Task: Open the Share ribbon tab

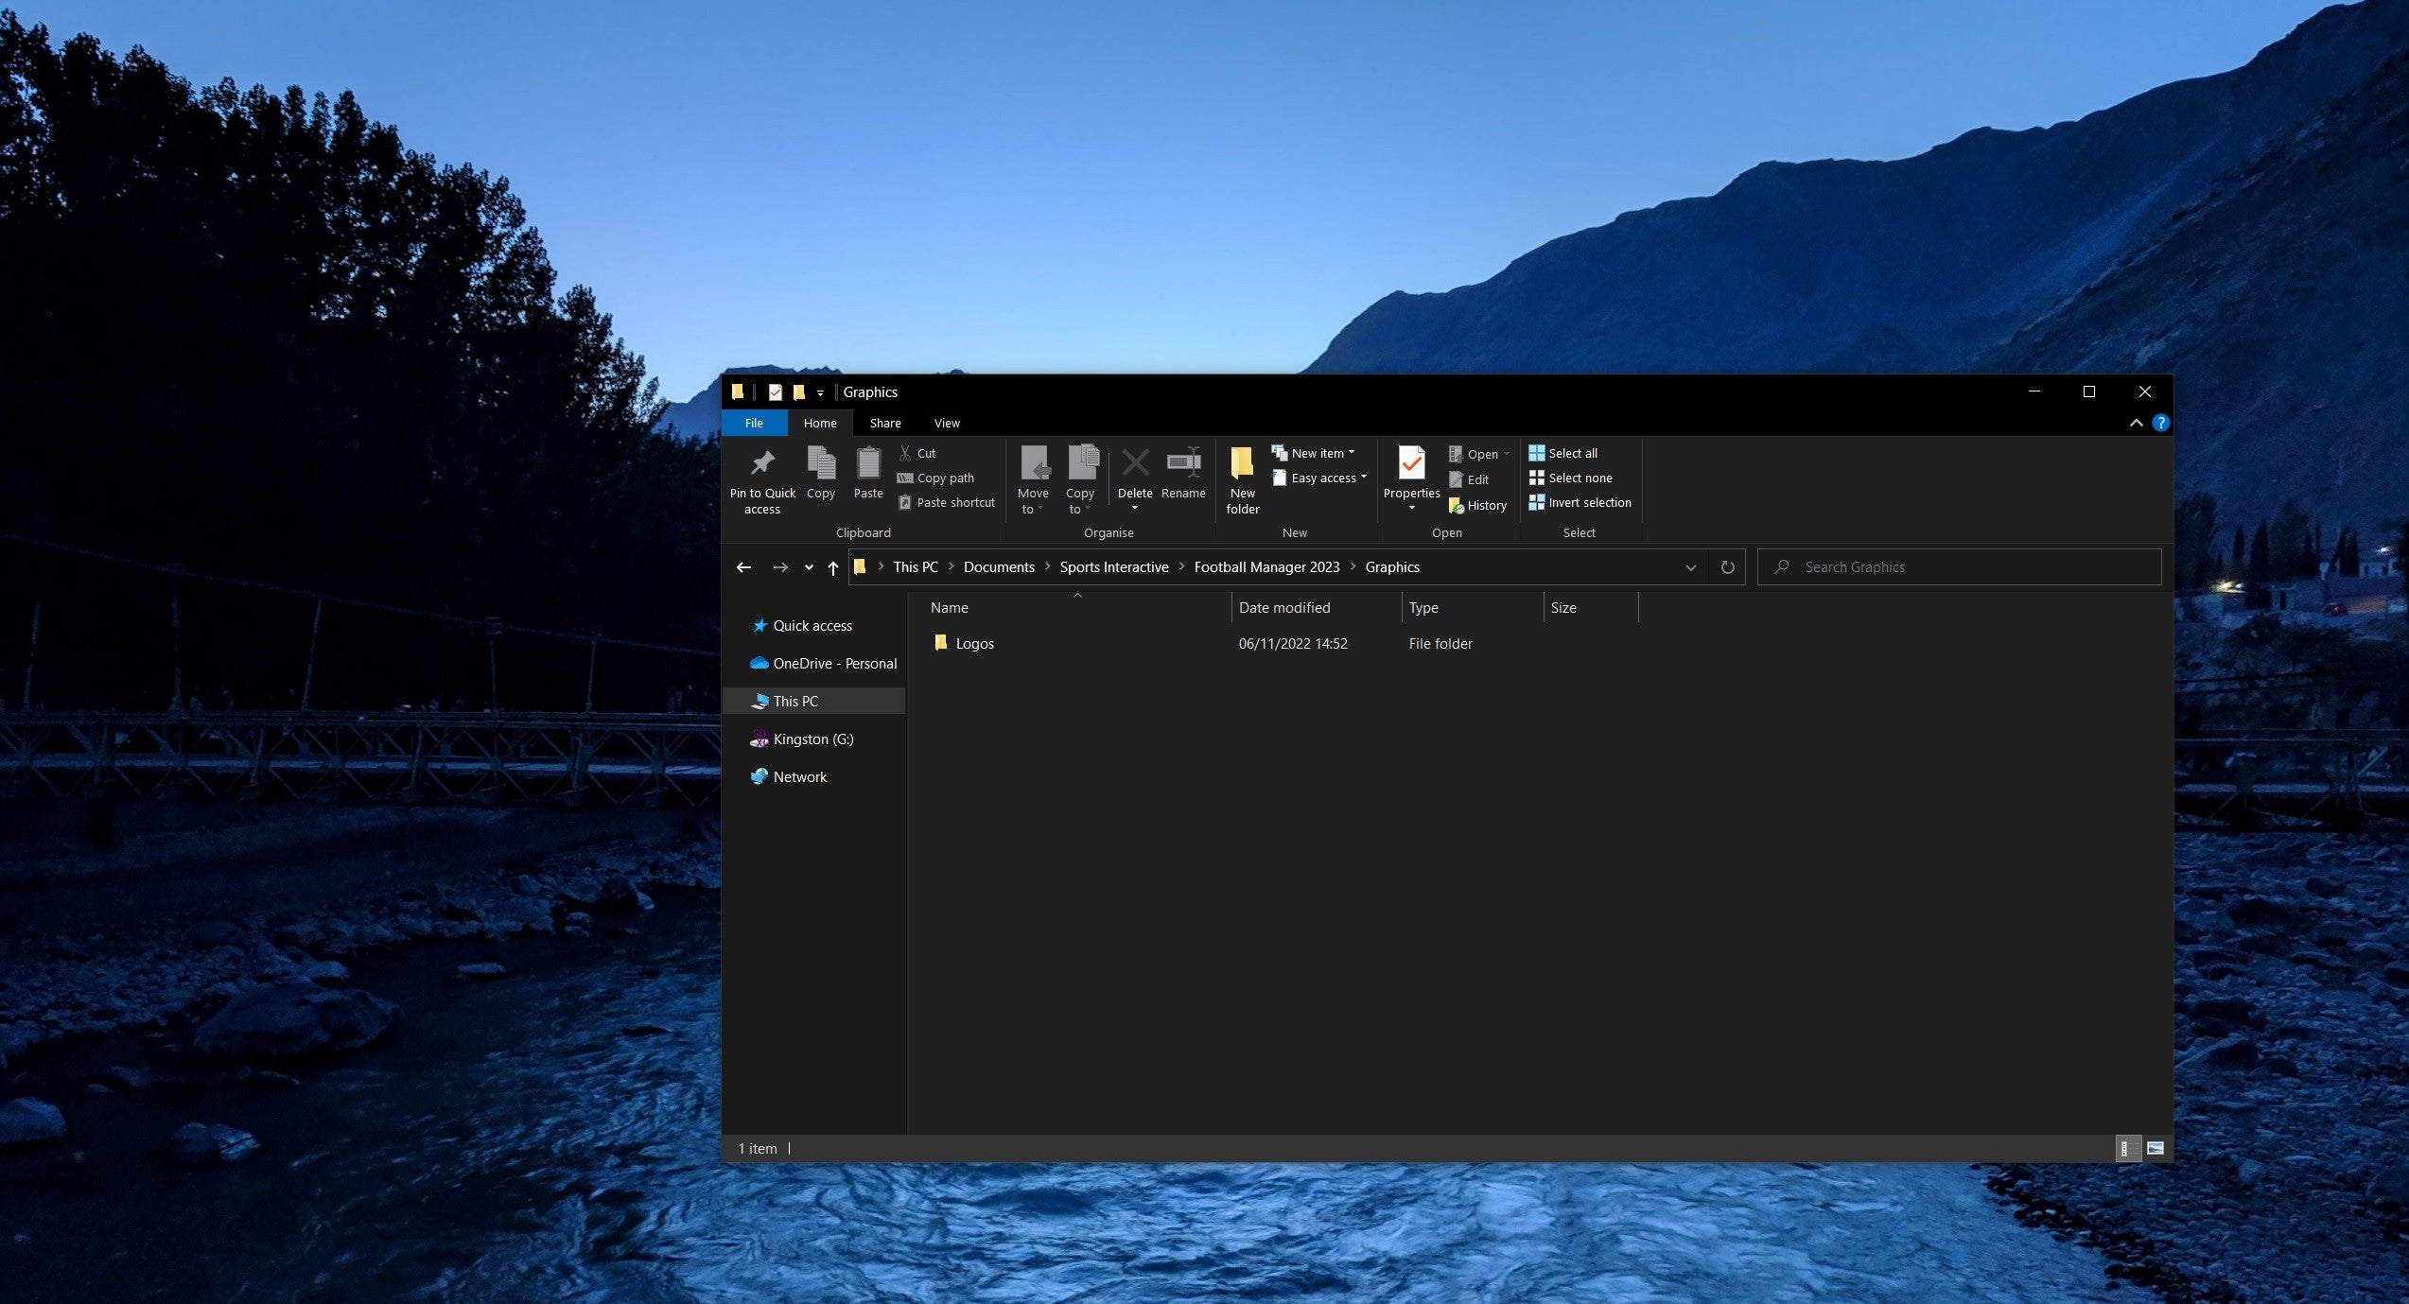Action: [x=884, y=423]
